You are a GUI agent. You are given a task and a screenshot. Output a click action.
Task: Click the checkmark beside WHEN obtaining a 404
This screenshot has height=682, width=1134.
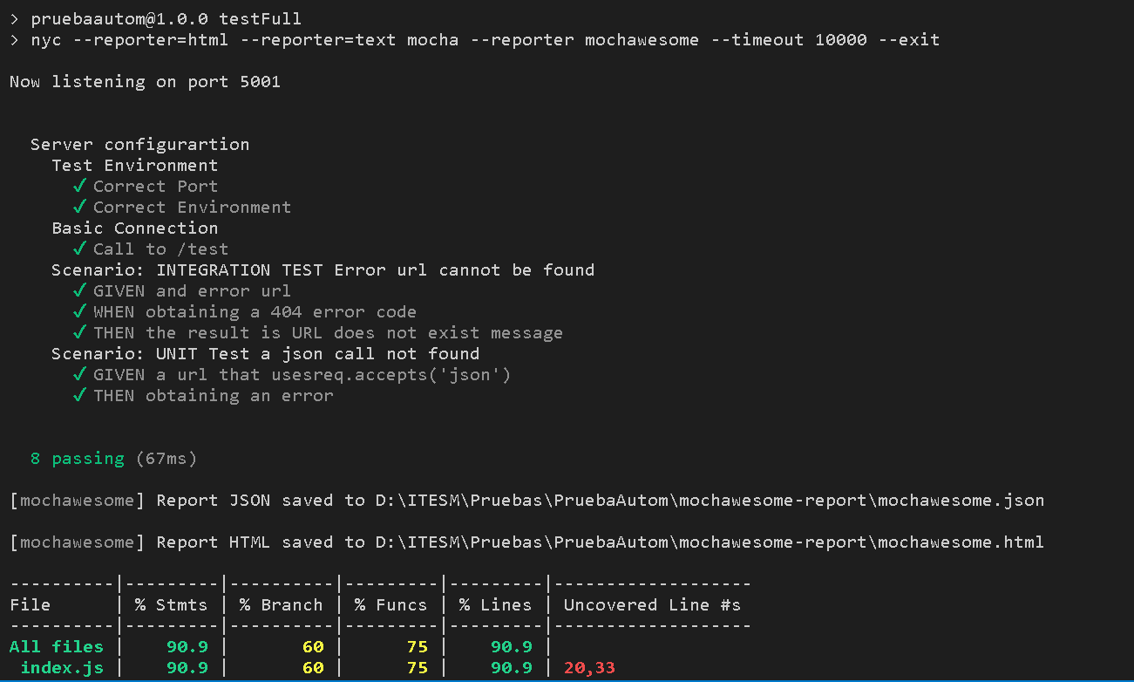[x=79, y=311]
